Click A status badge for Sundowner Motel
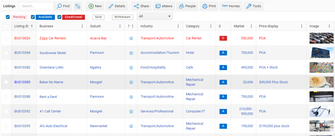335x136 pixels. click(223, 53)
